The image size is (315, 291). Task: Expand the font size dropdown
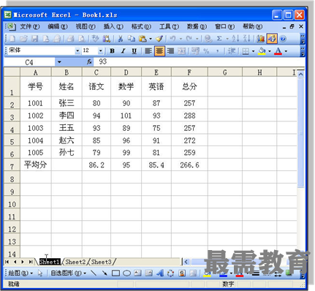(100, 50)
